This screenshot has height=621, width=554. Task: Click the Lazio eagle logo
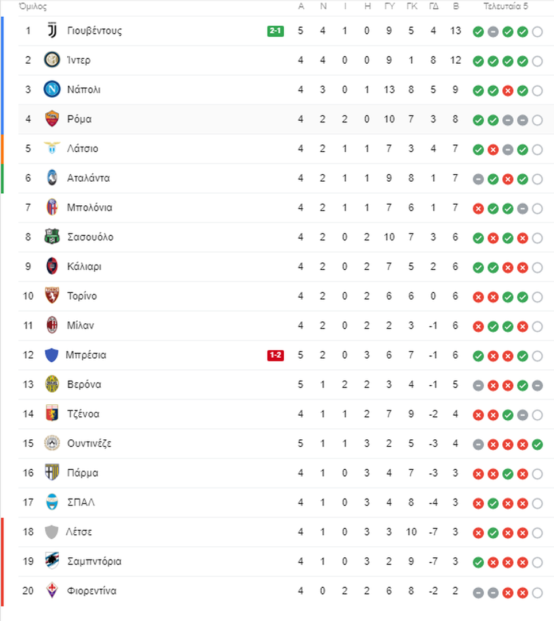click(x=52, y=148)
